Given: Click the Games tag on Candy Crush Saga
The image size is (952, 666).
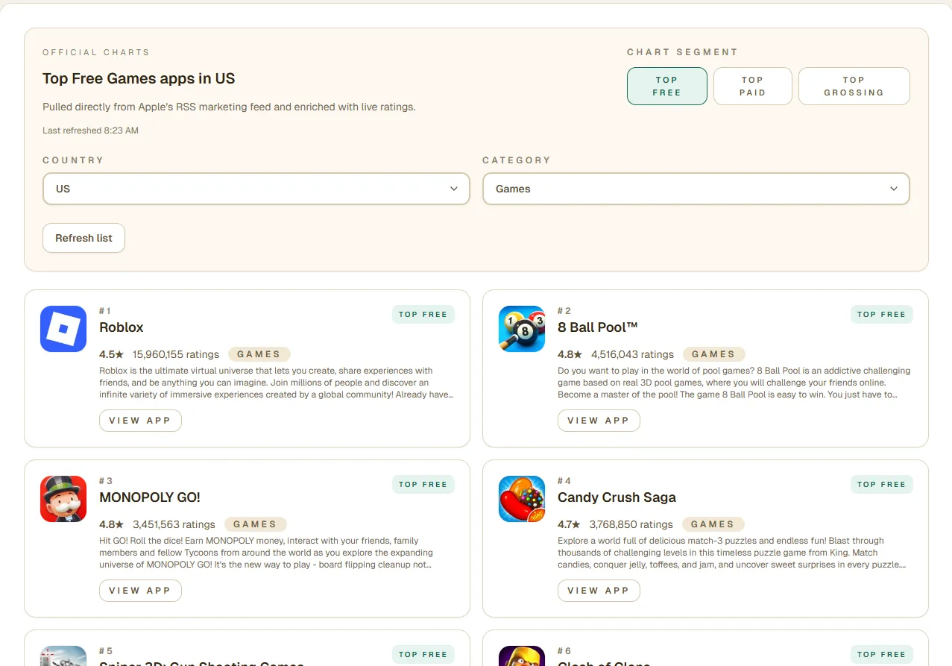Looking at the screenshot, I should pos(713,524).
